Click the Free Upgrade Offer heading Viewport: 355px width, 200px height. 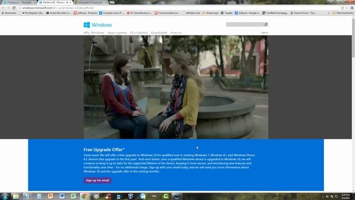coord(104,149)
